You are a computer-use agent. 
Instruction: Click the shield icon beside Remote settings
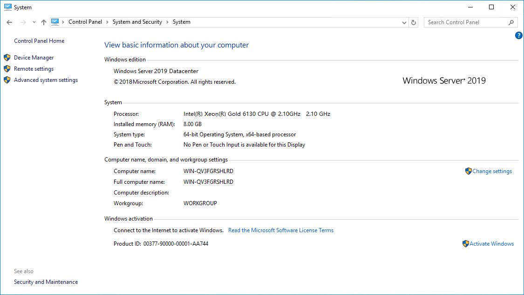(x=7, y=69)
